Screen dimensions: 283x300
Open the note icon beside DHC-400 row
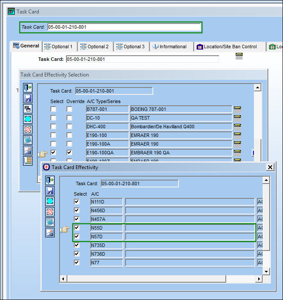pyautogui.click(x=237, y=126)
